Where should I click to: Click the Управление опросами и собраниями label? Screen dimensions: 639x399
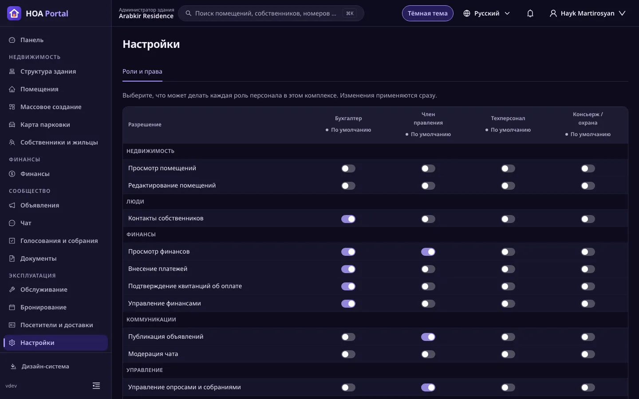(x=185, y=387)
